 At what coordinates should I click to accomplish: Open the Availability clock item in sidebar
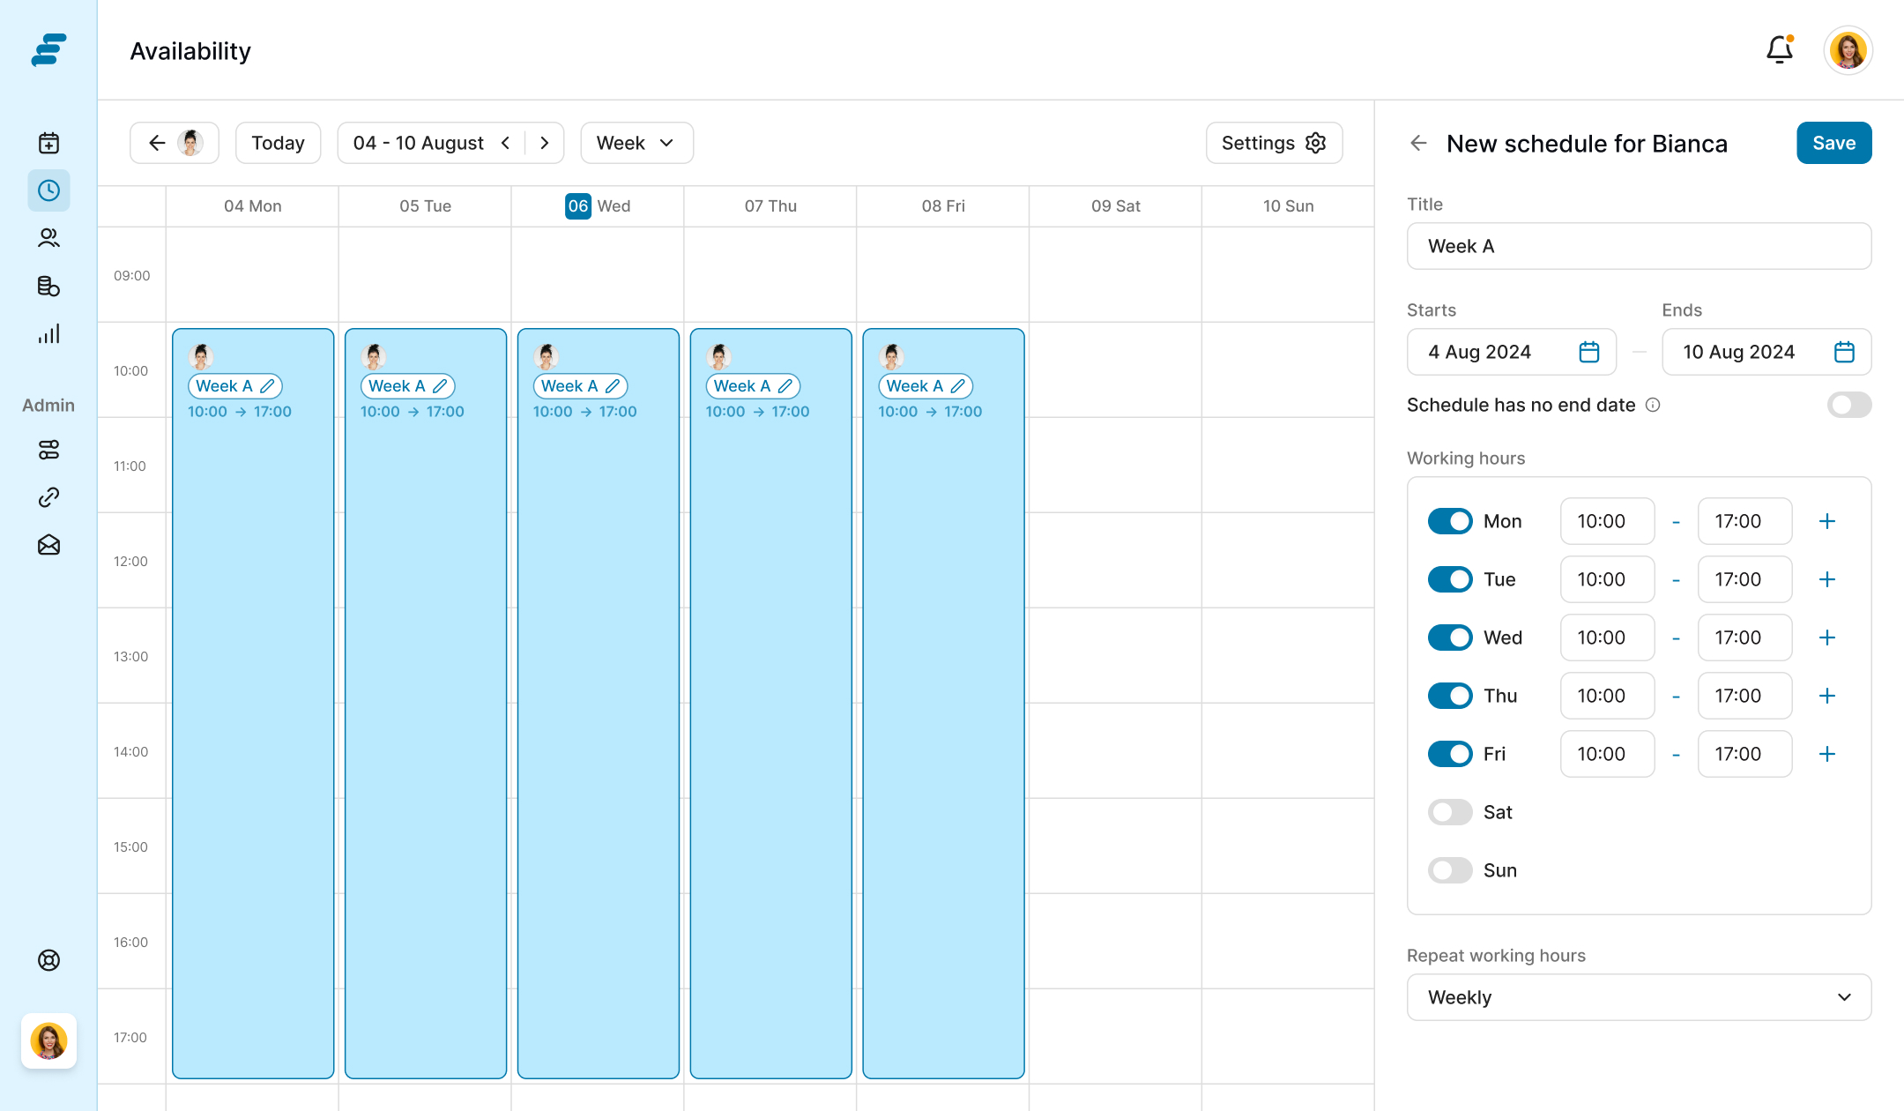(48, 190)
